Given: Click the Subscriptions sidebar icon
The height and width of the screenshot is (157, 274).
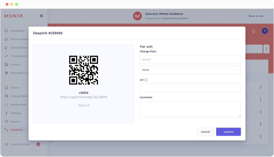Looking at the screenshot, I should pos(6,48).
